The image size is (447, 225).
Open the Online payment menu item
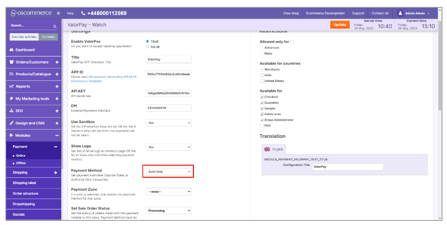21,156
